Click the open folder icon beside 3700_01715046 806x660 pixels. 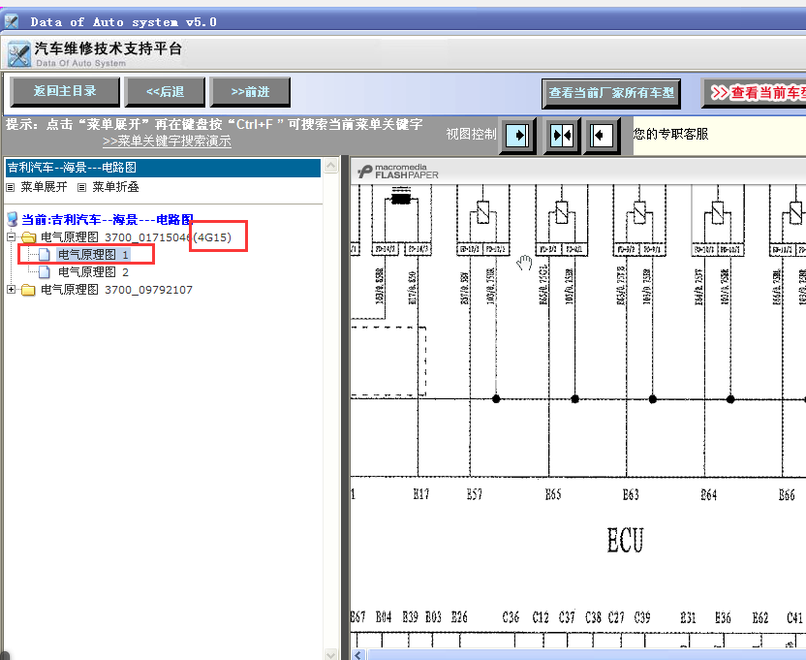28,237
